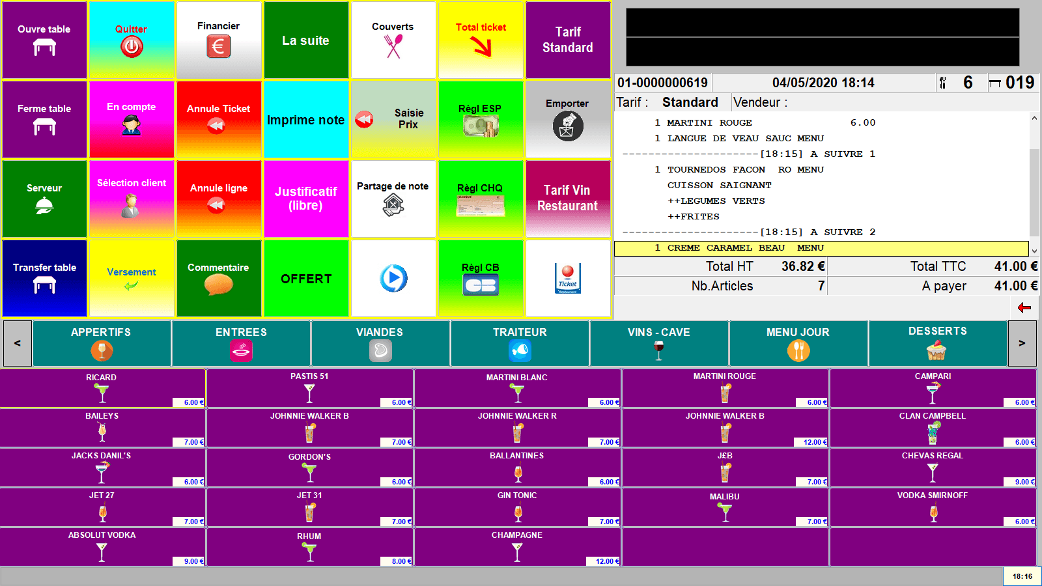Pay with Ticket Restaurant voucher
1042x586 pixels.
point(568,278)
